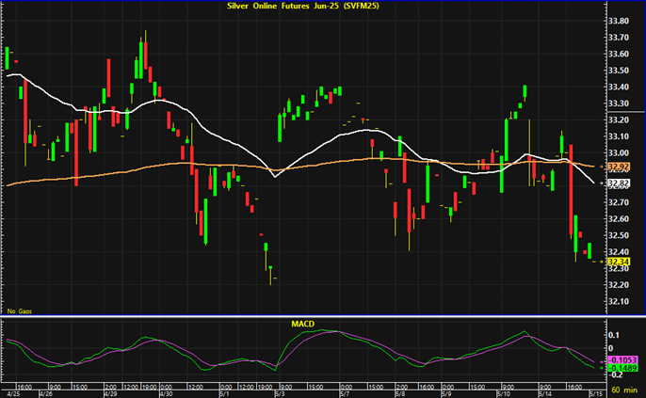This screenshot has width=646, height=398.
Task: Click the No Gaps label
Action: tap(17, 310)
